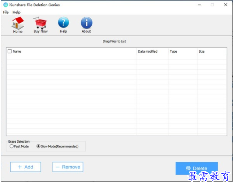Close the File Deletion Genius window
Screen dimensions: 233x188
pos(225,5)
